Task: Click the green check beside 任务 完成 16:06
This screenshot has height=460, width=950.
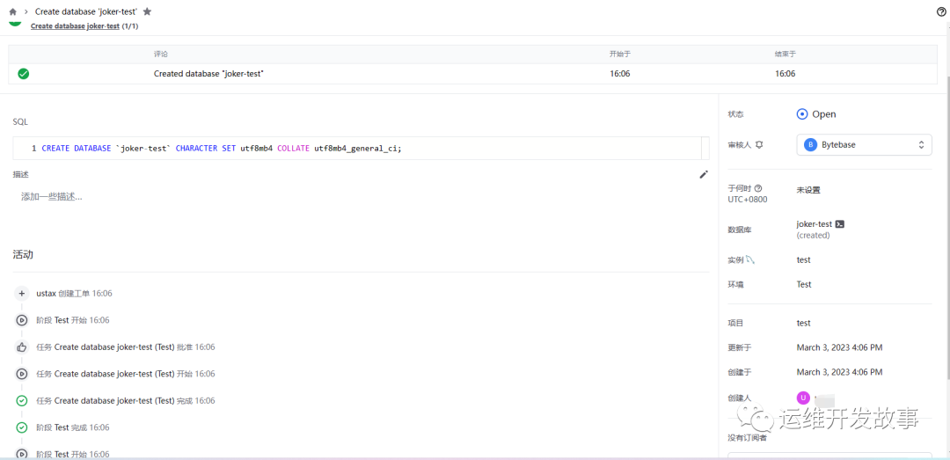Action: (x=22, y=400)
